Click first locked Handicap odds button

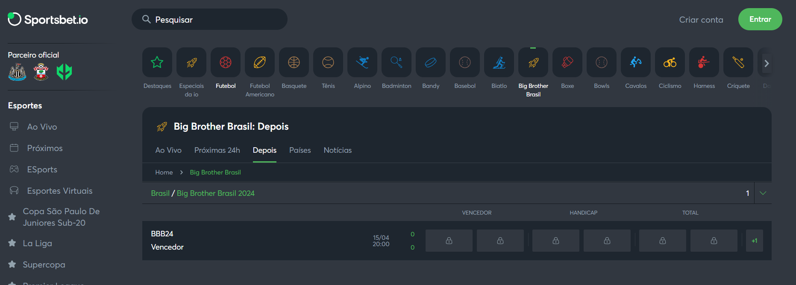pyautogui.click(x=556, y=241)
